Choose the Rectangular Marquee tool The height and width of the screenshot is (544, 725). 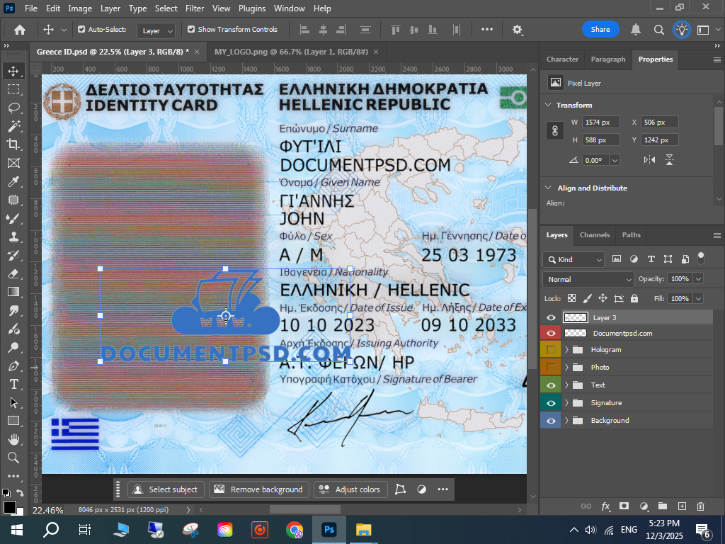click(x=13, y=89)
